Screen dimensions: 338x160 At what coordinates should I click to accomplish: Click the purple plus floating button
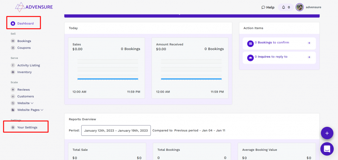point(327,133)
